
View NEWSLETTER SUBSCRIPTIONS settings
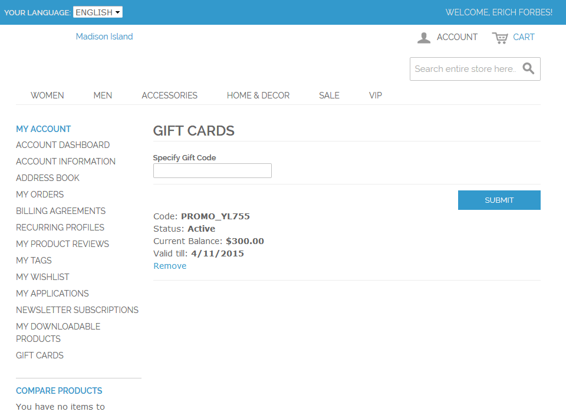pos(77,309)
